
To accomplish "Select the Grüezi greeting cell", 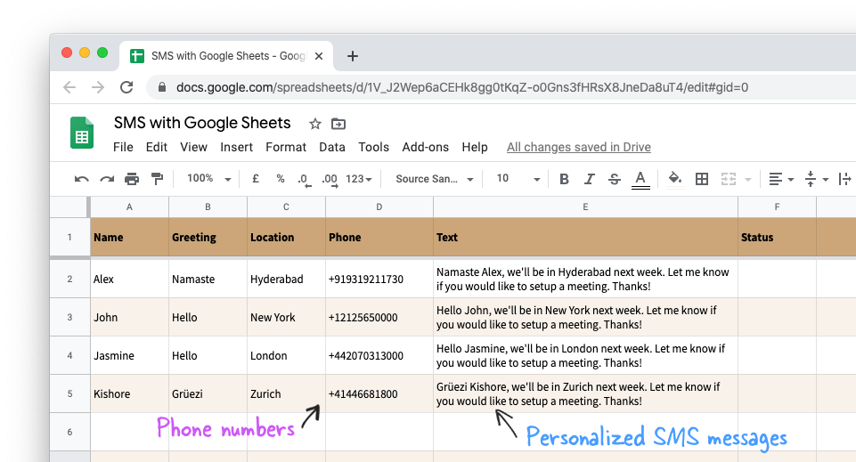I will [x=208, y=393].
